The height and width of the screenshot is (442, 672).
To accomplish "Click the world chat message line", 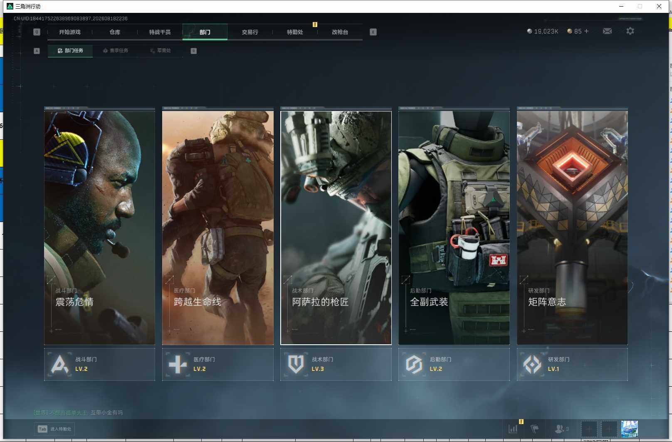I will (78, 412).
